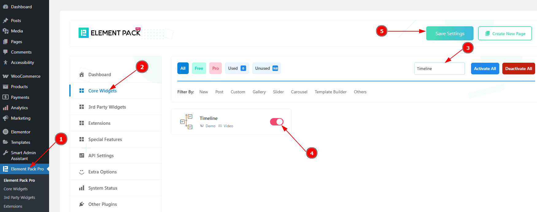537x212 pixels.
Task: Open the Other Plugins tab
Action: (x=115, y=204)
